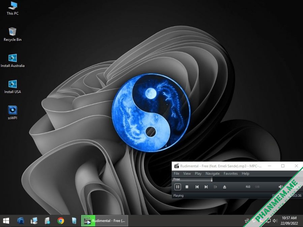The width and height of the screenshot is (303, 227).
Task: Open the Play menu
Action: coord(198,173)
